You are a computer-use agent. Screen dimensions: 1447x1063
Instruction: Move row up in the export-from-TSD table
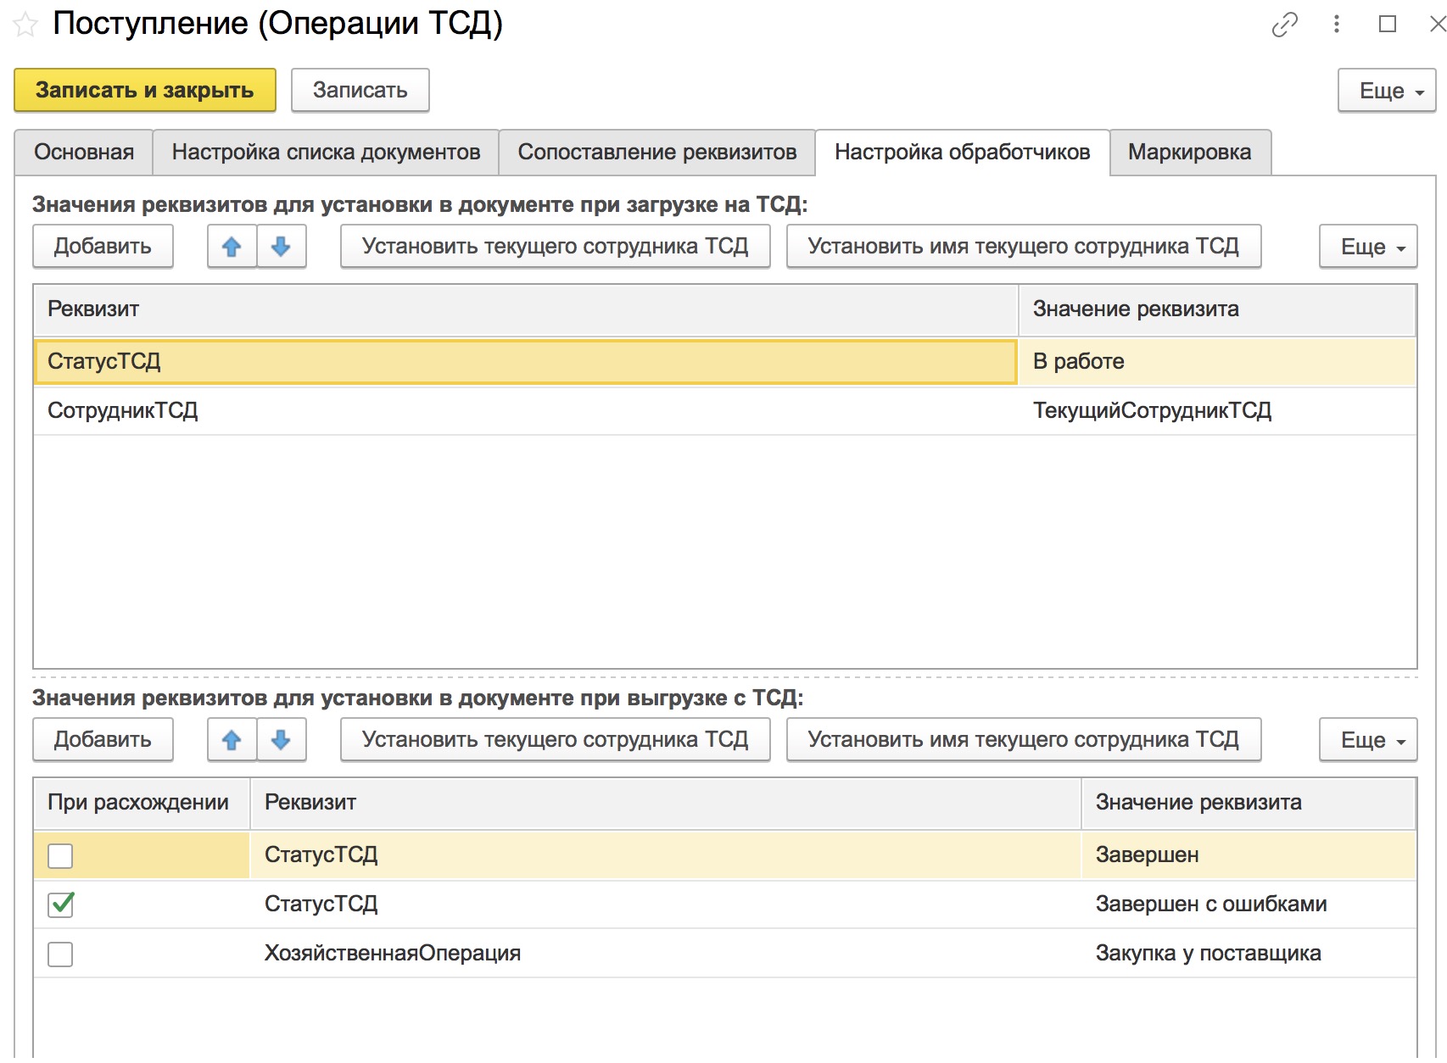click(232, 740)
